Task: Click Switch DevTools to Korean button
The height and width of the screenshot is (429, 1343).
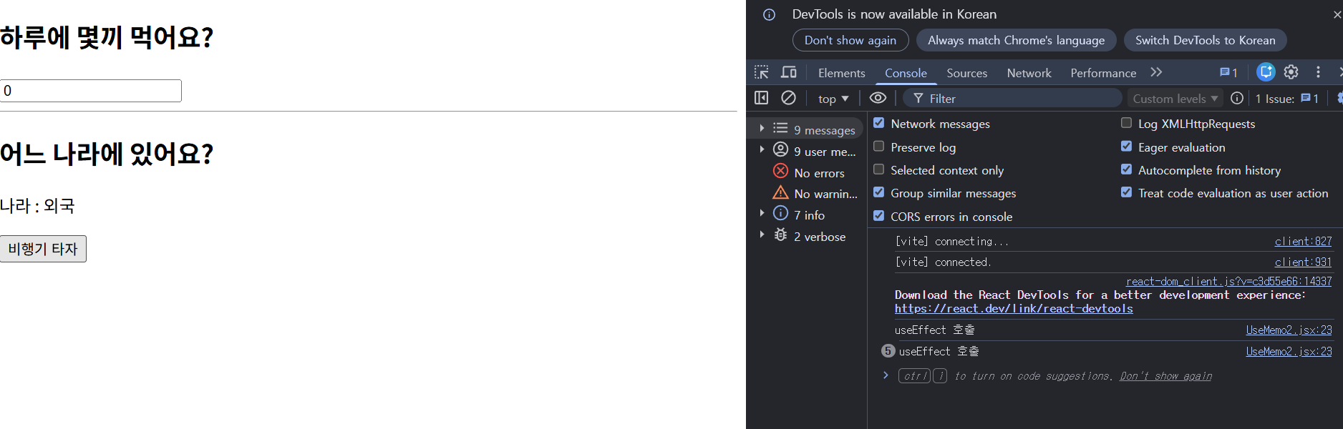Action: click(1205, 40)
